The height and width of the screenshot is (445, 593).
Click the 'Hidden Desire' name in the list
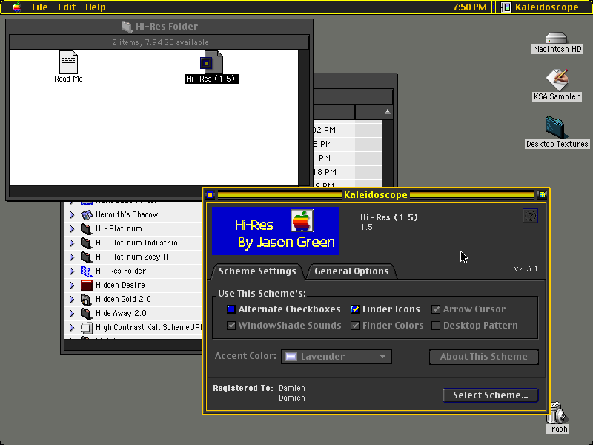tap(120, 286)
